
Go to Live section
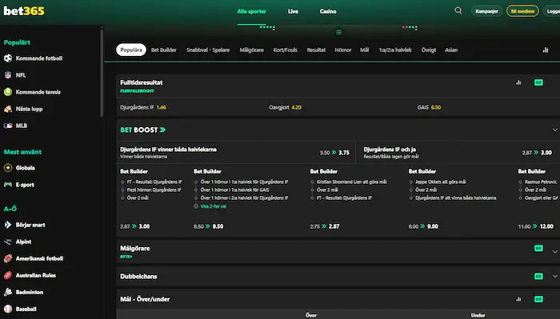click(x=293, y=11)
